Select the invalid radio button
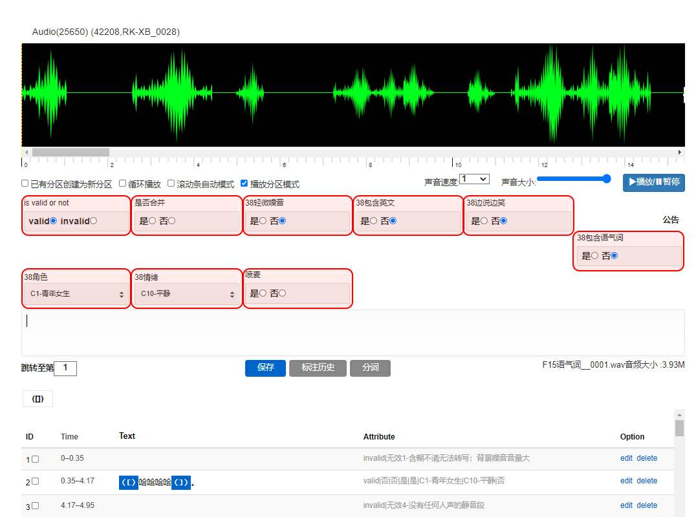 pyautogui.click(x=94, y=221)
